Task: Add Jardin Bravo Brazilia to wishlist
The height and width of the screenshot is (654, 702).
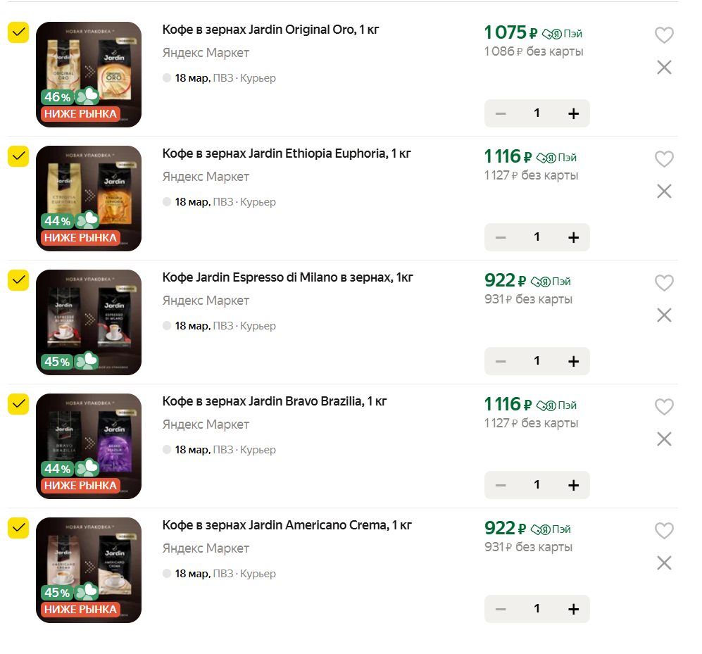Action: point(664,407)
